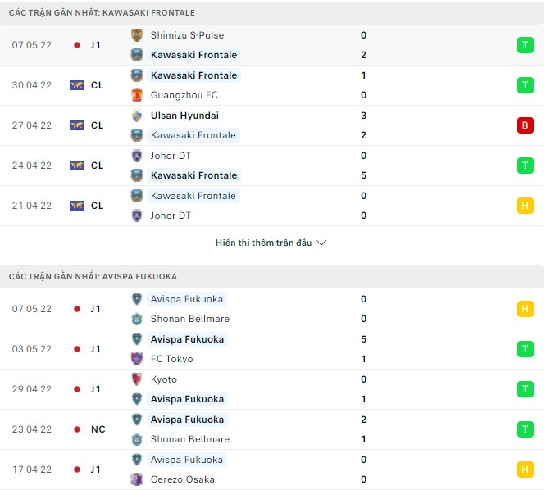Click the chevron arrow beside 'Hiển thị thêm trận đấu'

coord(321,243)
